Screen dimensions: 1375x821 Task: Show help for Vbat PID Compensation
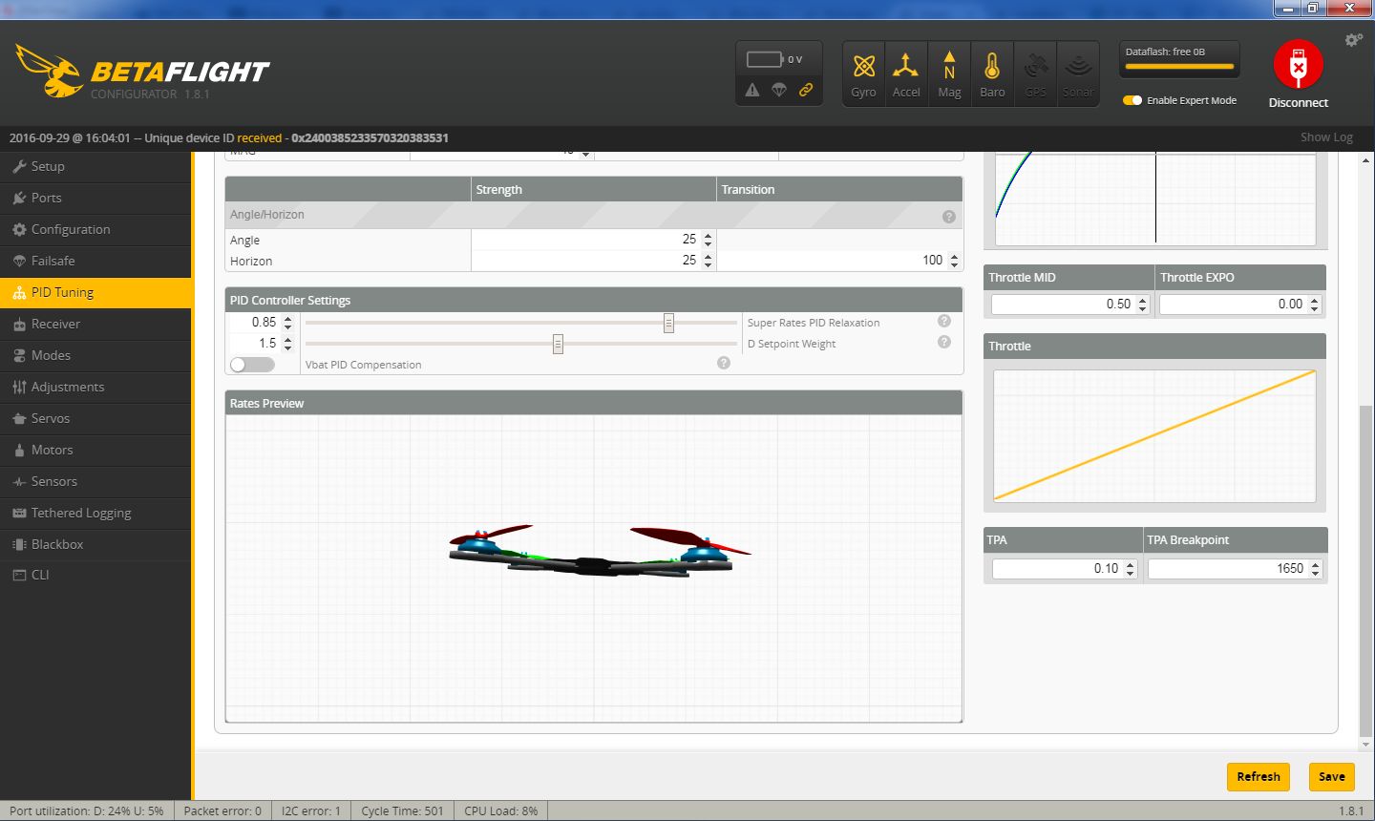tap(724, 363)
